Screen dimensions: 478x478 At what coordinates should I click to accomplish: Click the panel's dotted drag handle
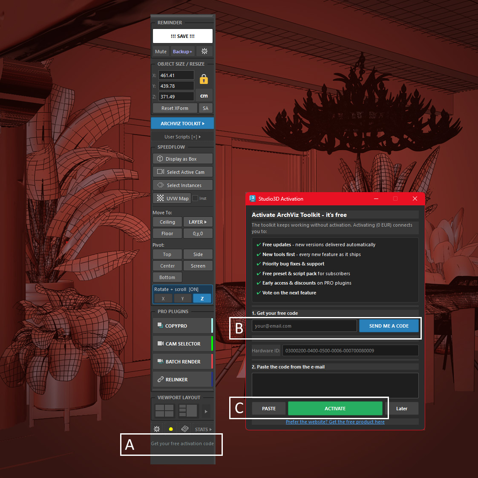[182, 16]
